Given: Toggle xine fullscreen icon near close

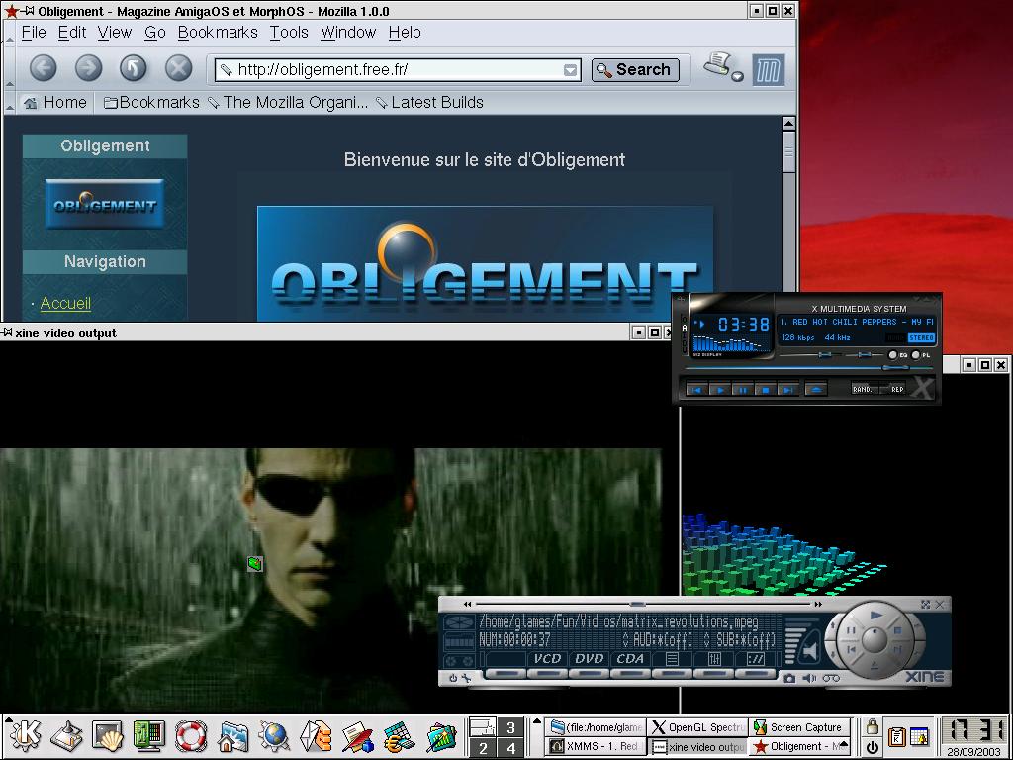Looking at the screenshot, I should click(925, 605).
